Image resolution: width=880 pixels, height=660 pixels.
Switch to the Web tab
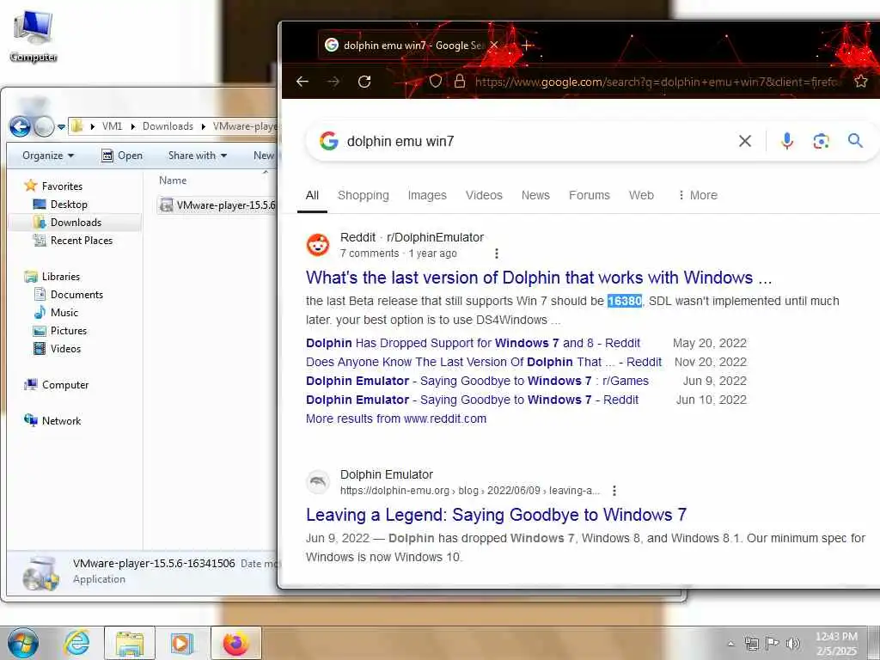(x=641, y=195)
